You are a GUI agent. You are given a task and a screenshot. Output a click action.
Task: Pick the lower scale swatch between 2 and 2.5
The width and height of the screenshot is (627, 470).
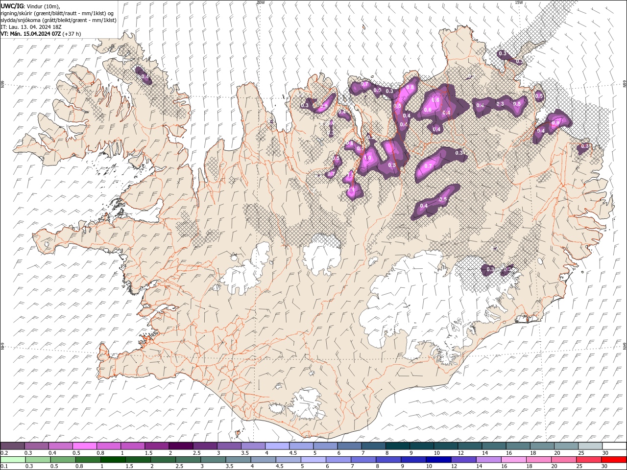[x=163, y=460]
